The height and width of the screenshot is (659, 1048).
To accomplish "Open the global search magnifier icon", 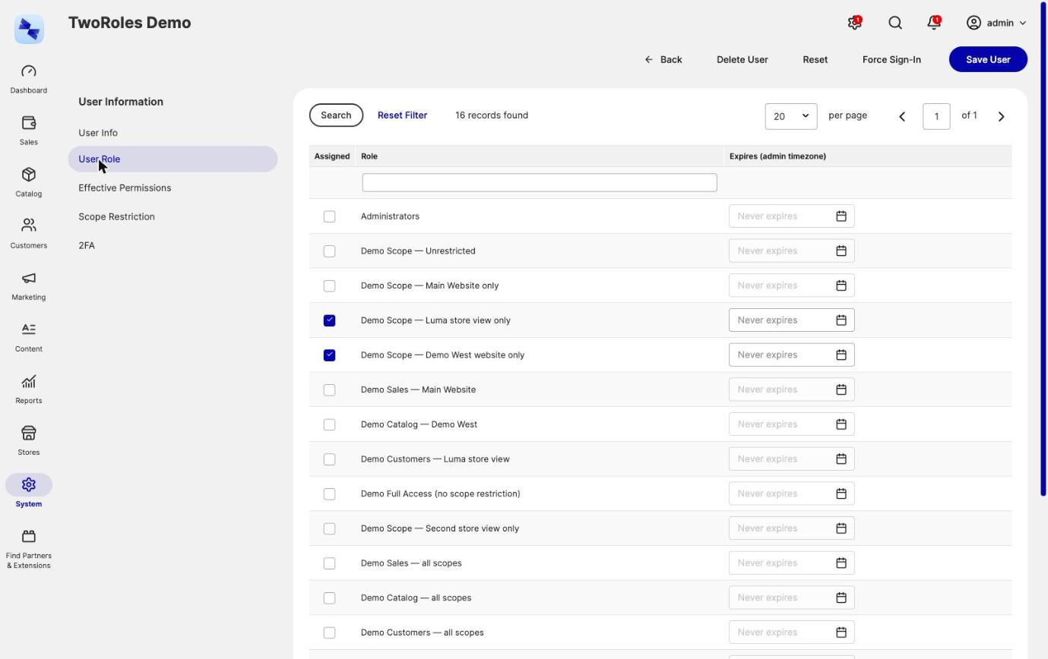I will 895,23.
